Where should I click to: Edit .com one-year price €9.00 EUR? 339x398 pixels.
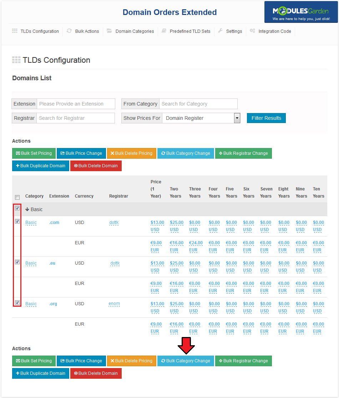click(156, 246)
